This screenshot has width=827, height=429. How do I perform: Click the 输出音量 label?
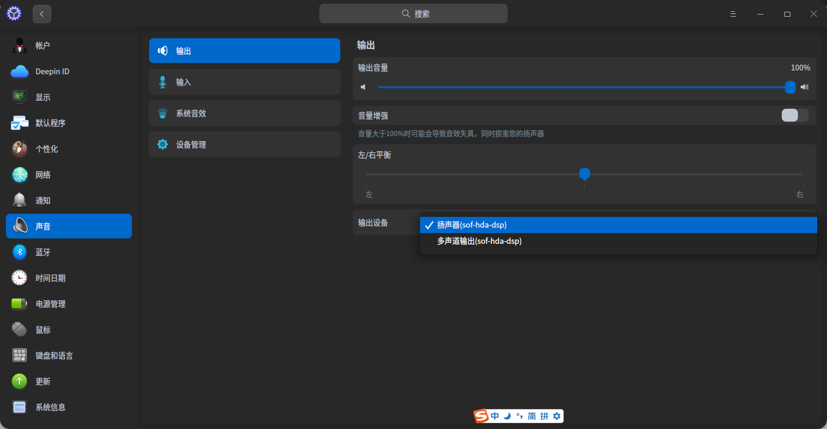click(373, 68)
